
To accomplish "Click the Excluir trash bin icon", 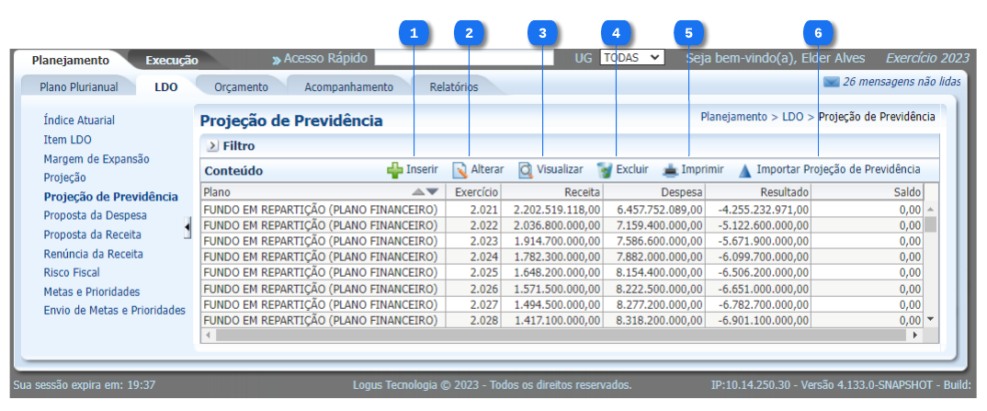I will point(604,170).
